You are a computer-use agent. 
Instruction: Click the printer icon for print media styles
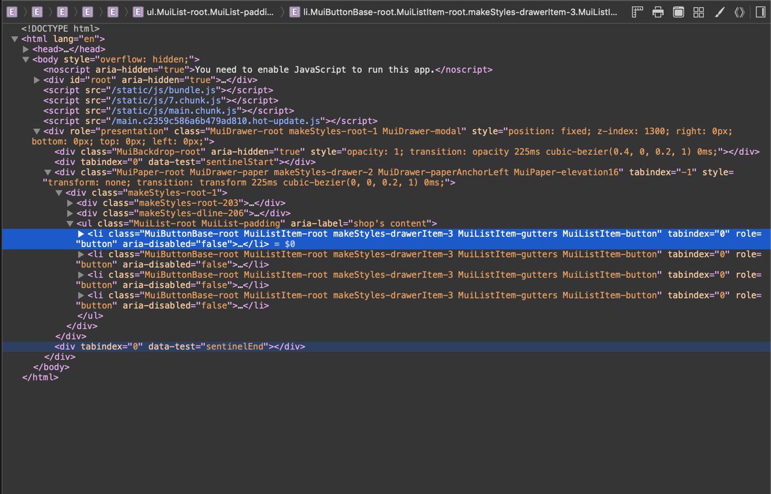tap(658, 11)
